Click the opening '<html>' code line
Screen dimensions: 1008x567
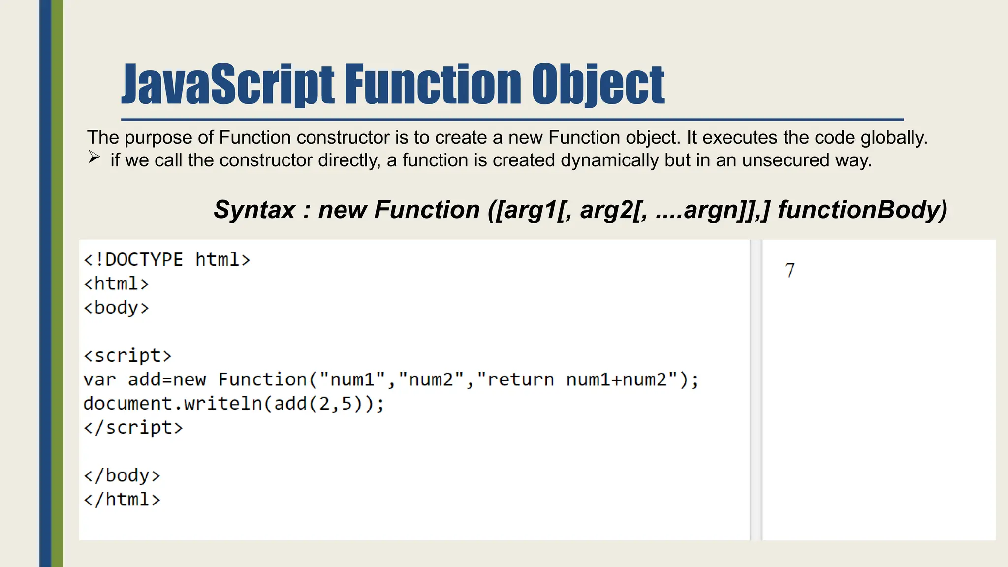point(116,283)
